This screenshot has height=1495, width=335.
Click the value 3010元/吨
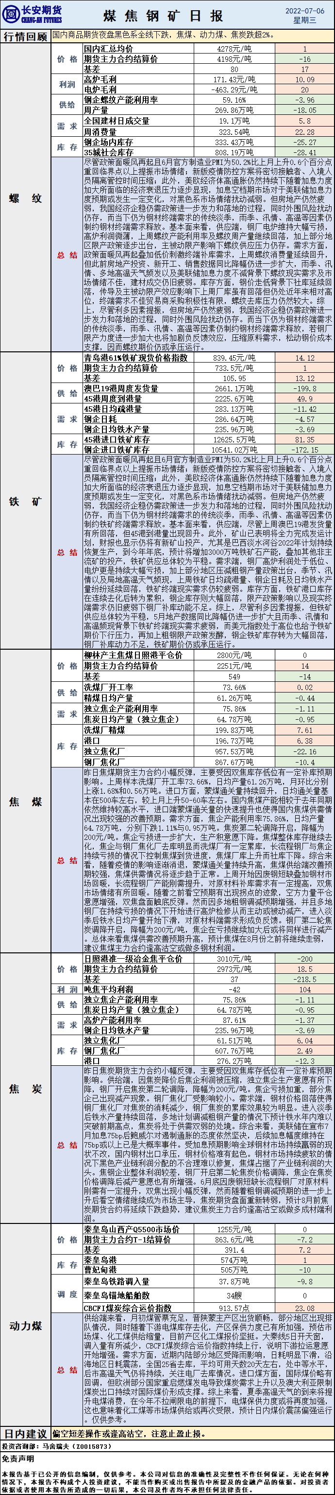click(x=234, y=959)
